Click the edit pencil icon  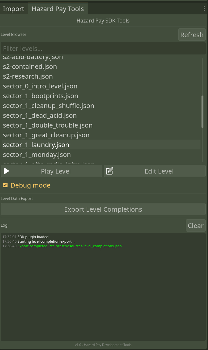110,171
